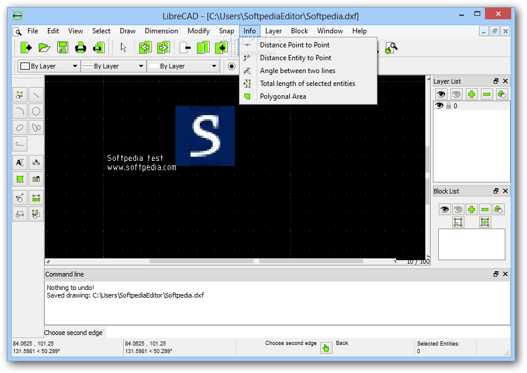
Task: Select the Circle tool in the left toolbox
Action: click(x=36, y=111)
